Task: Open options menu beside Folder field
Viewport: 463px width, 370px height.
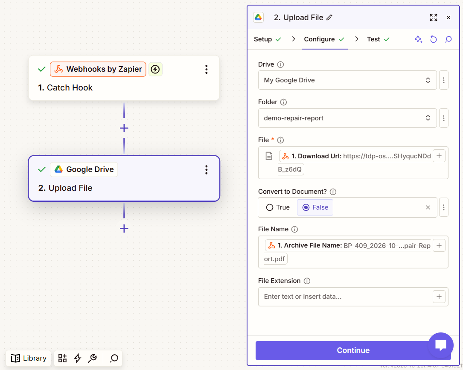Action: (443, 118)
